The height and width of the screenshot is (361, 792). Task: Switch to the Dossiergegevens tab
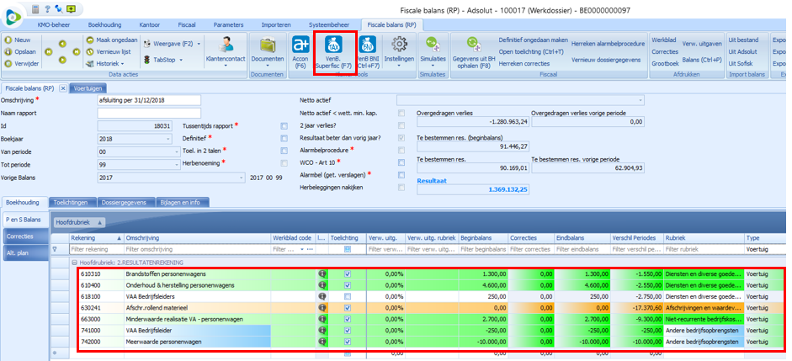point(123,202)
